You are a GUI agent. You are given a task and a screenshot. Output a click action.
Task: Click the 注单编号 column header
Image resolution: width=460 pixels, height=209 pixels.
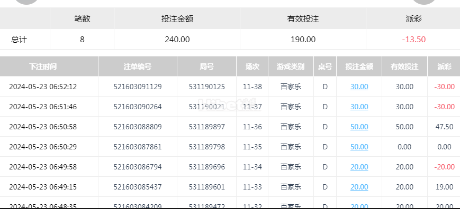click(x=138, y=66)
